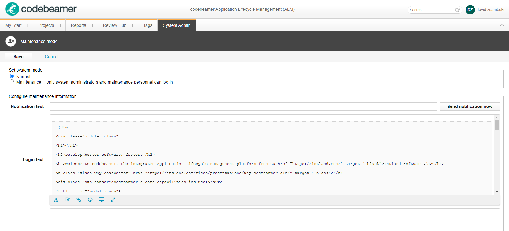Switch to the Review Hub tab
The height and width of the screenshot is (231, 509).
[x=115, y=25]
